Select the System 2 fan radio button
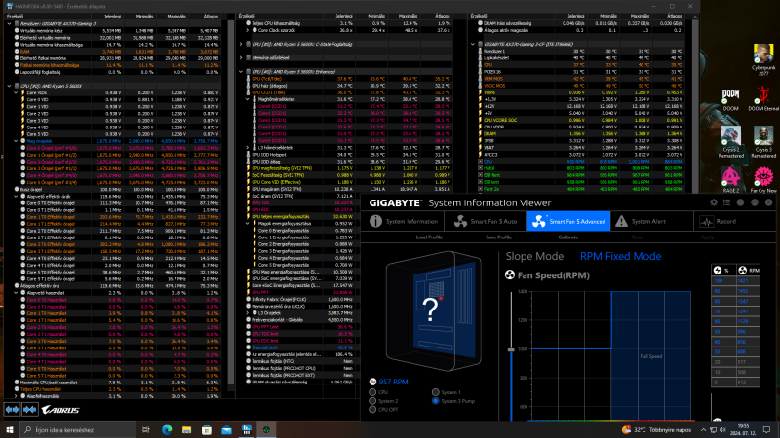Screen dimensions: 780x438 tap(372, 401)
